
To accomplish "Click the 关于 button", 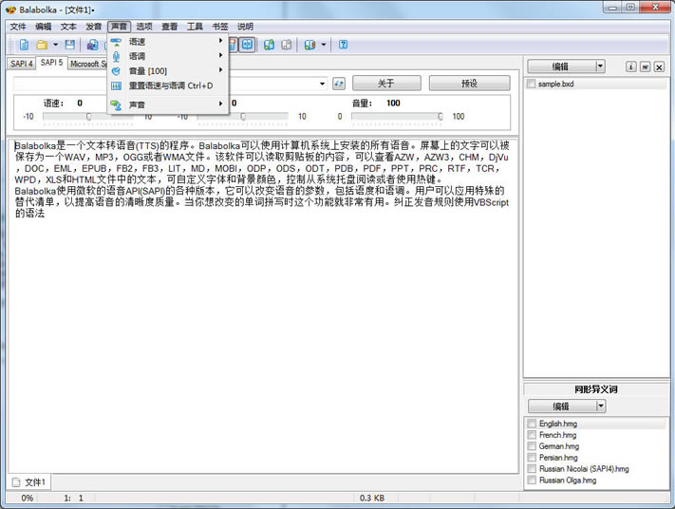I will (x=385, y=84).
